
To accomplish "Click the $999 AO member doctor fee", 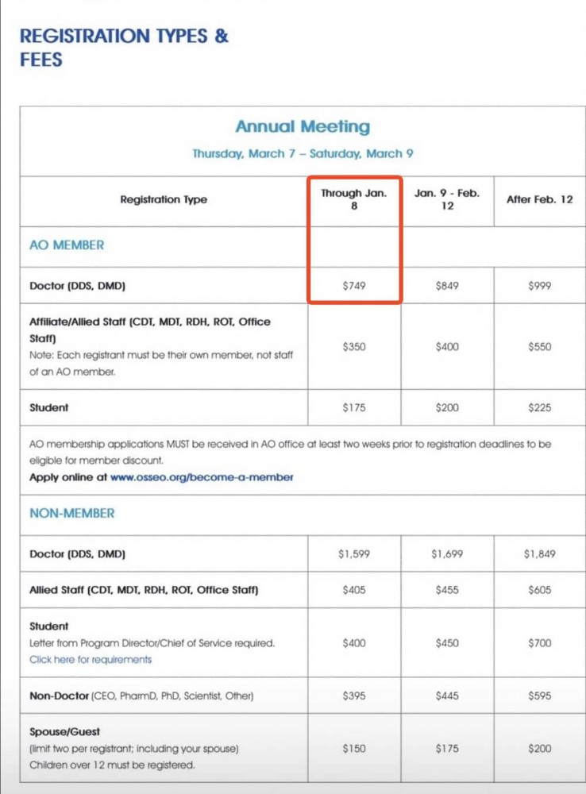I will pyautogui.click(x=539, y=286).
